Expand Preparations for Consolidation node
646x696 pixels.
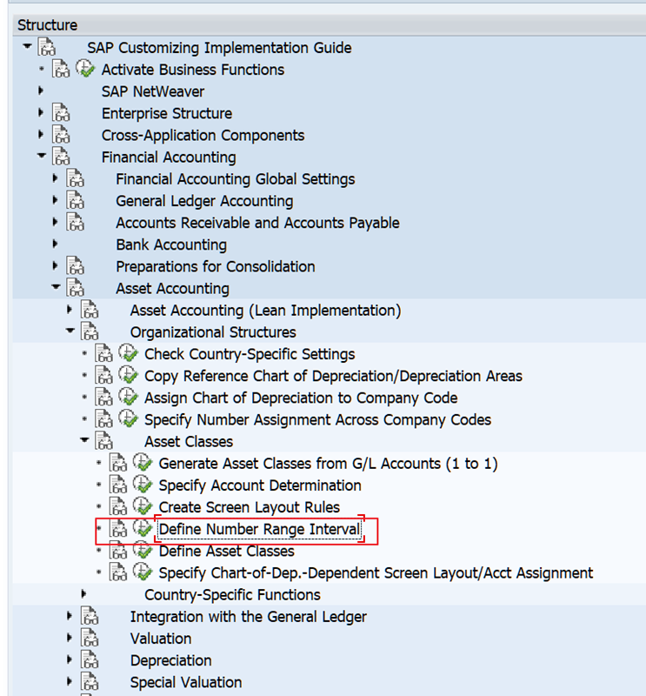55,266
